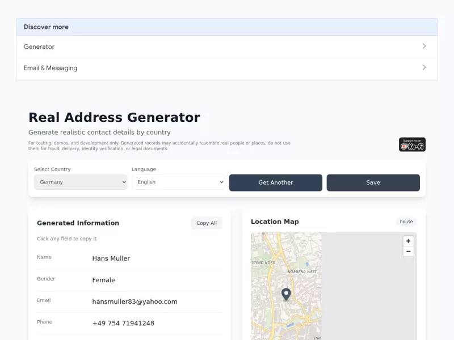Copy the gender value Female
The image size is (454, 340).
point(104,280)
